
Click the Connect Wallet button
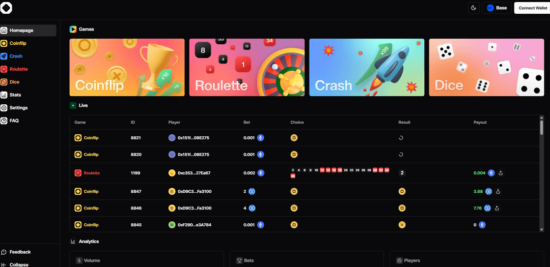point(533,8)
